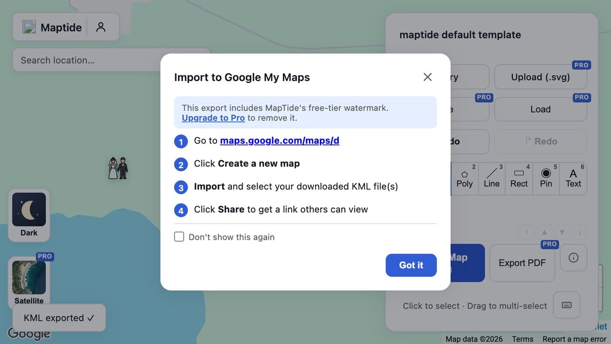Click the KML exported notification

coord(59,318)
